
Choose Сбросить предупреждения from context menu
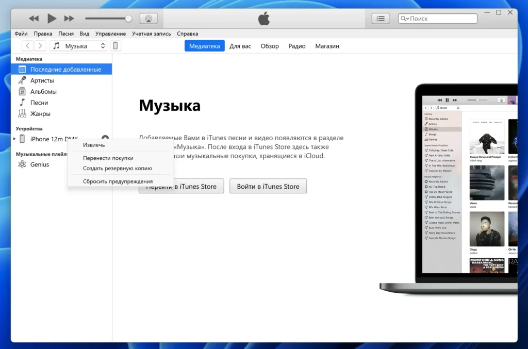[x=121, y=181]
